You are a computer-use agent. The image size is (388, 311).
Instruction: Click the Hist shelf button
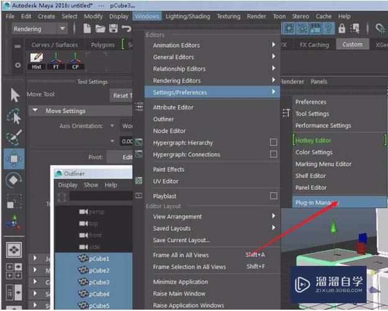[37, 61]
